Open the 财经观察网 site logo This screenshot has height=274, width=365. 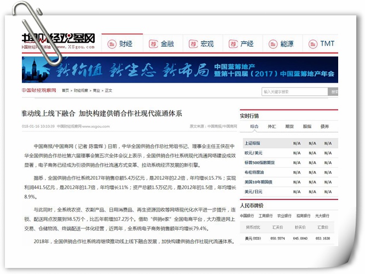pyautogui.click(x=58, y=41)
